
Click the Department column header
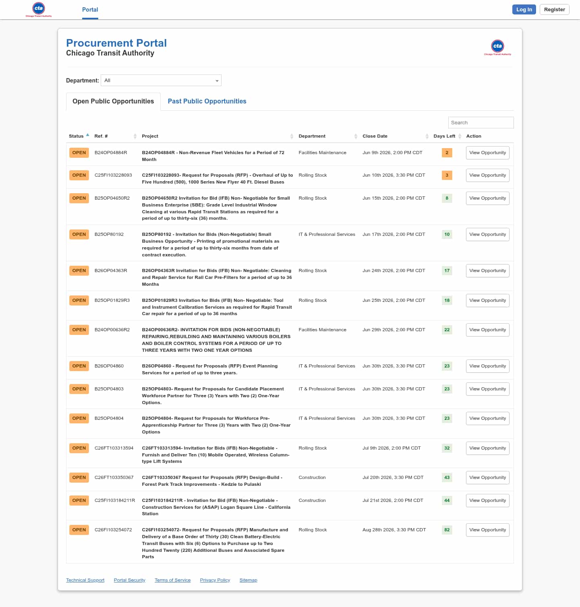(x=312, y=136)
